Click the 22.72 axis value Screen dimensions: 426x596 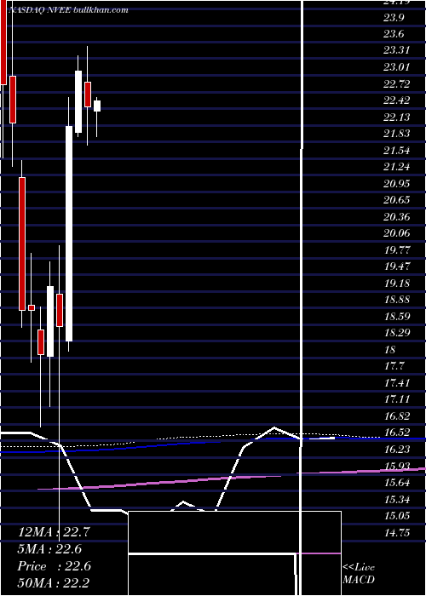coord(397,83)
